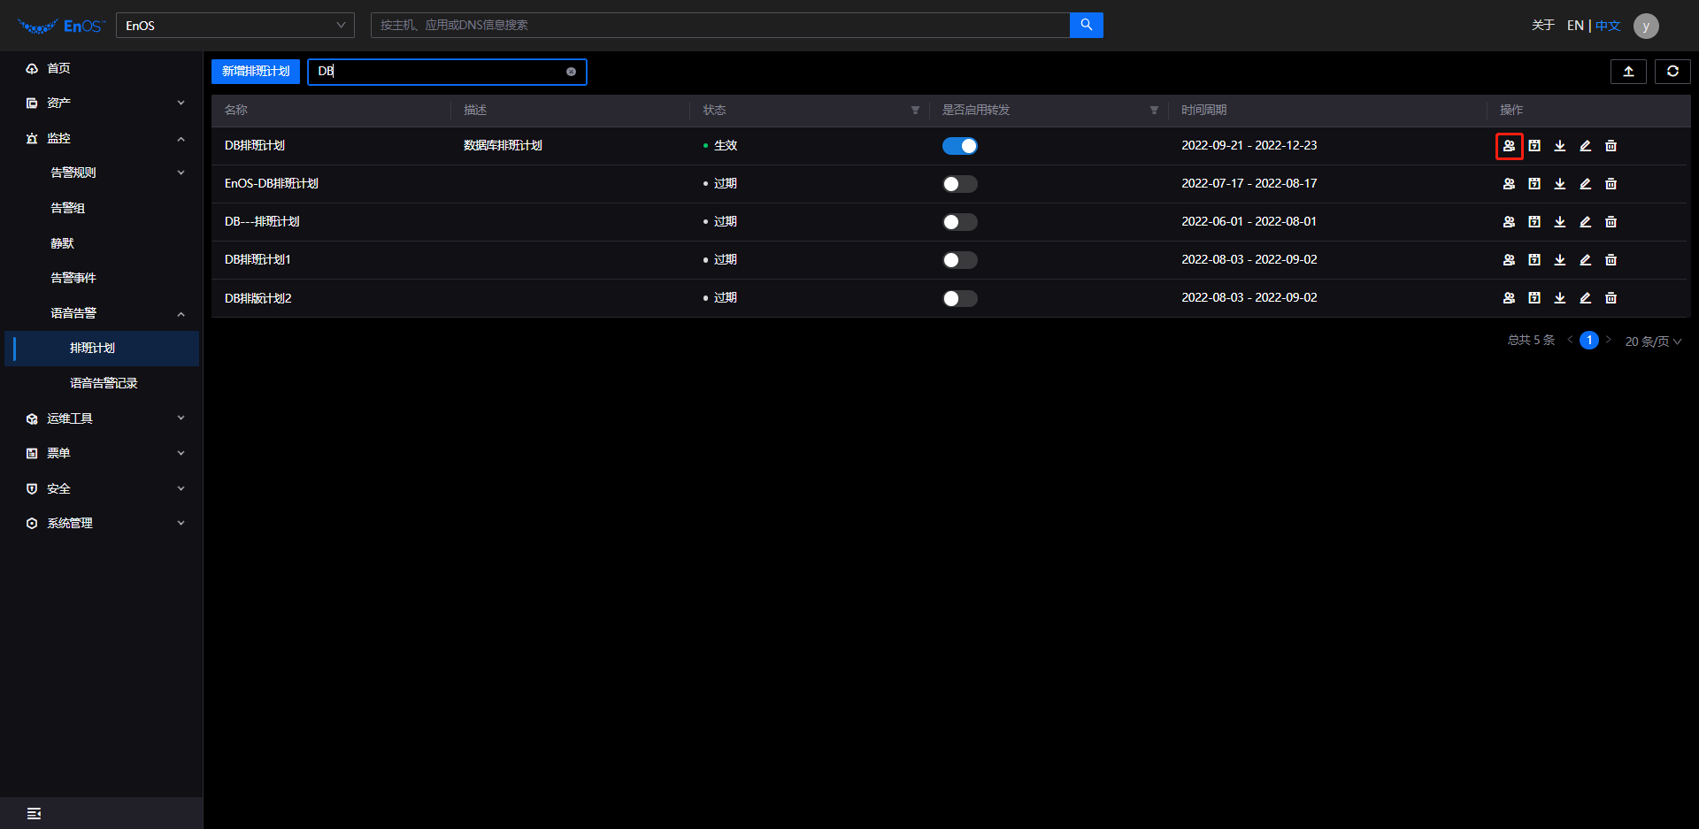Go to previous page arrow

[x=1571, y=341]
